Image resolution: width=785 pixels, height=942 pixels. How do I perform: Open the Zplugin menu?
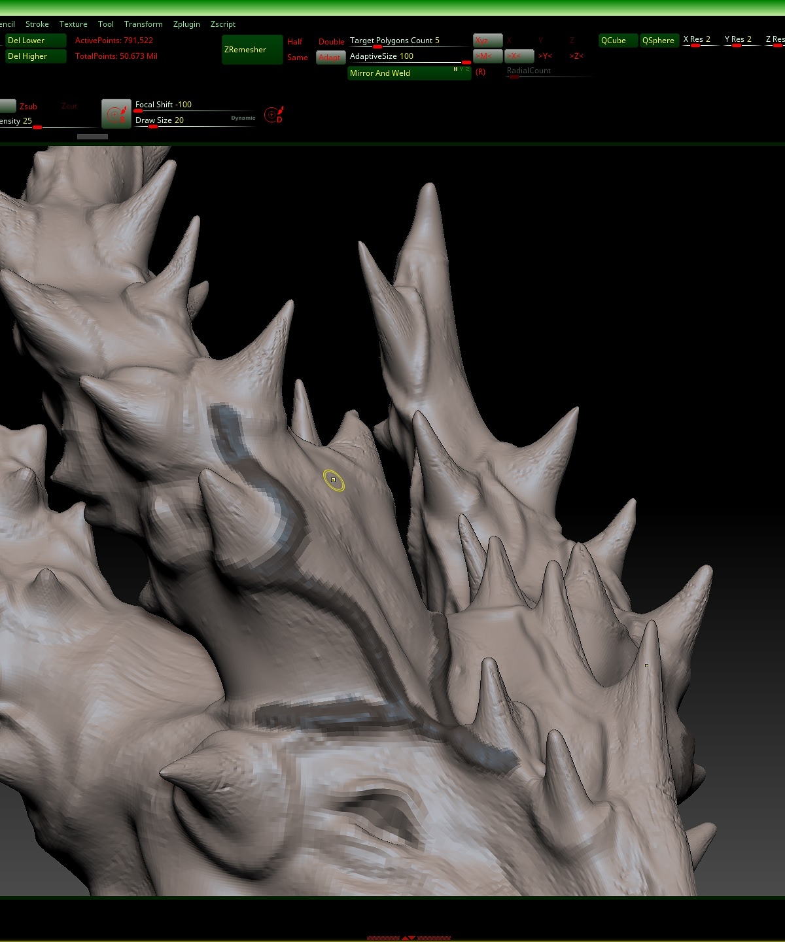click(186, 24)
